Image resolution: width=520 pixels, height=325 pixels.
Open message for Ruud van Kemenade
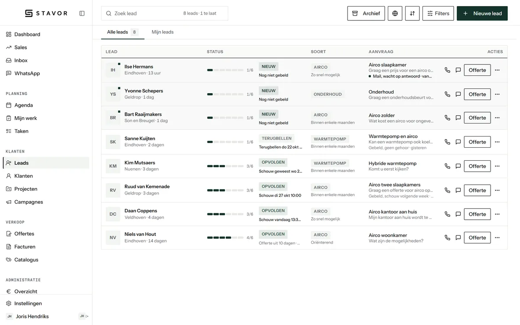[x=458, y=191]
